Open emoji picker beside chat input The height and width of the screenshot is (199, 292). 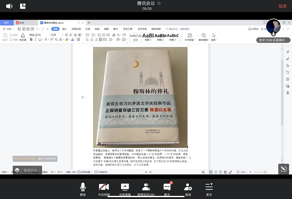point(17,170)
